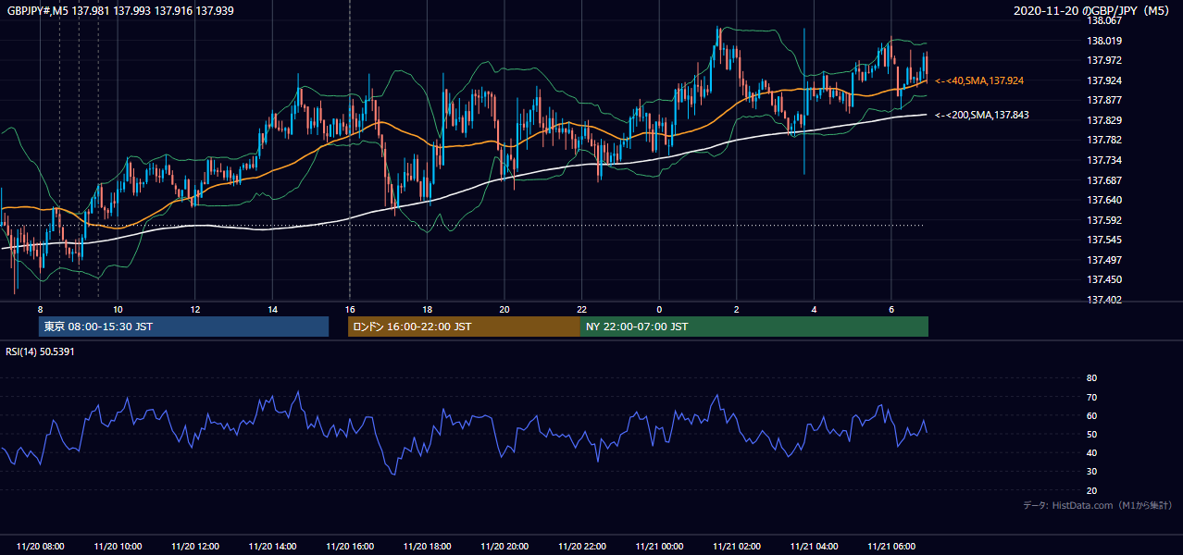Select the ロンドン 16:00-22:00 JST session bar
Image resolution: width=1183 pixels, height=555 pixels.
pos(464,327)
